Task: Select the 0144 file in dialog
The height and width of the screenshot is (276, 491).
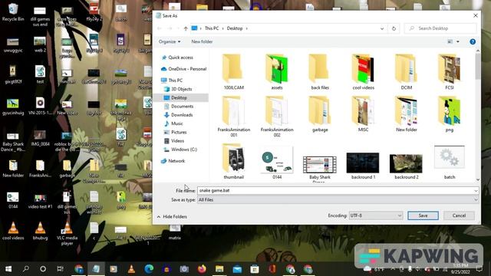Action: tap(277, 163)
